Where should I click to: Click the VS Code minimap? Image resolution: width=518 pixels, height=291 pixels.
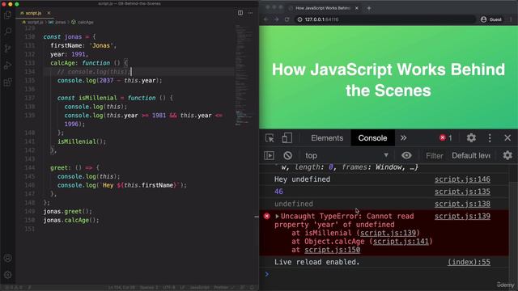tap(244, 76)
